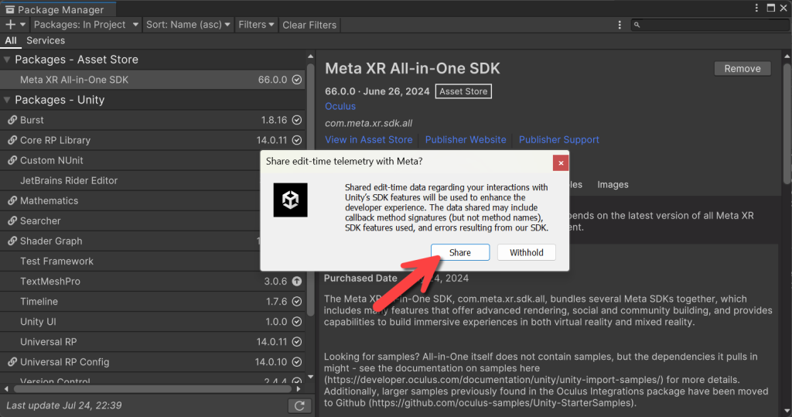This screenshot has height=417, width=792.
Task: Click the package list scroll down arrow
Action: pyautogui.click(x=311, y=377)
